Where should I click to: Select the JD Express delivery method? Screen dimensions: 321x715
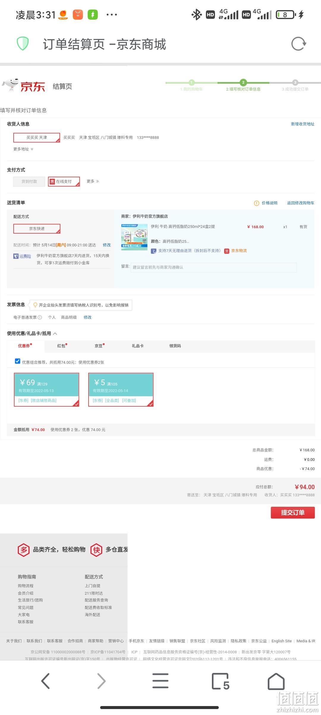click(37, 229)
